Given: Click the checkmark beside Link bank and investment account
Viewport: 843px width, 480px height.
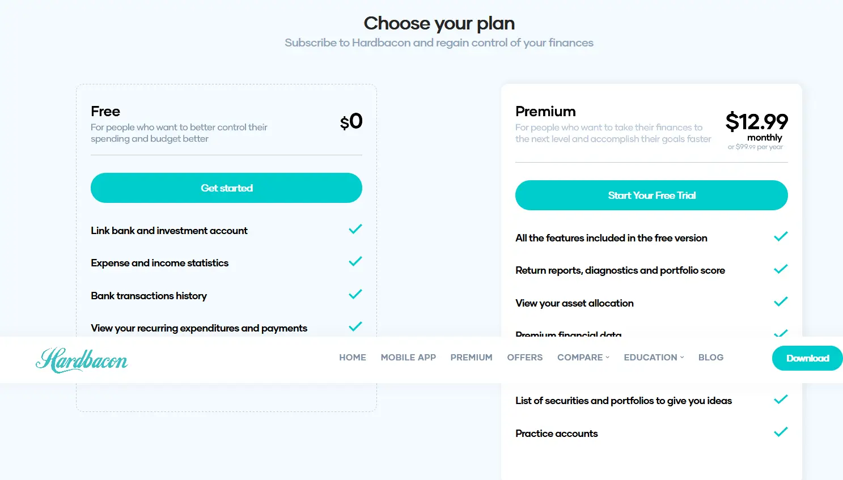Looking at the screenshot, I should (x=355, y=229).
